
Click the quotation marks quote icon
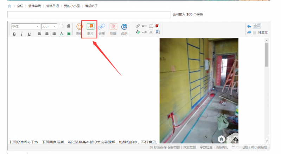(x=144, y=26)
